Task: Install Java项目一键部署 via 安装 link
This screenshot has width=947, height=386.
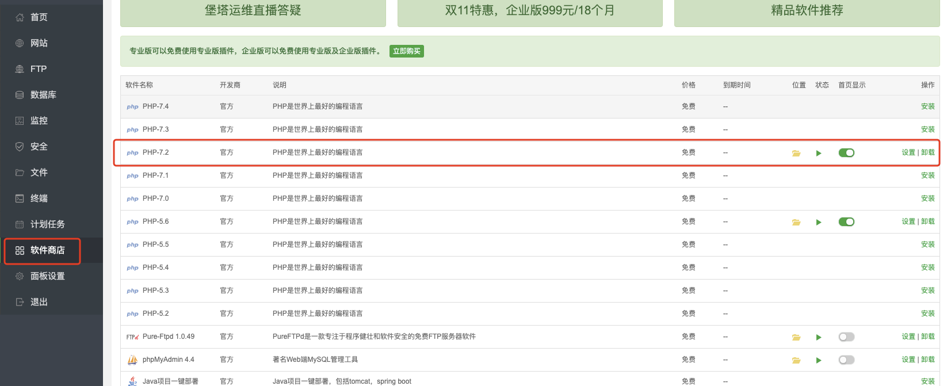Action: (x=927, y=381)
